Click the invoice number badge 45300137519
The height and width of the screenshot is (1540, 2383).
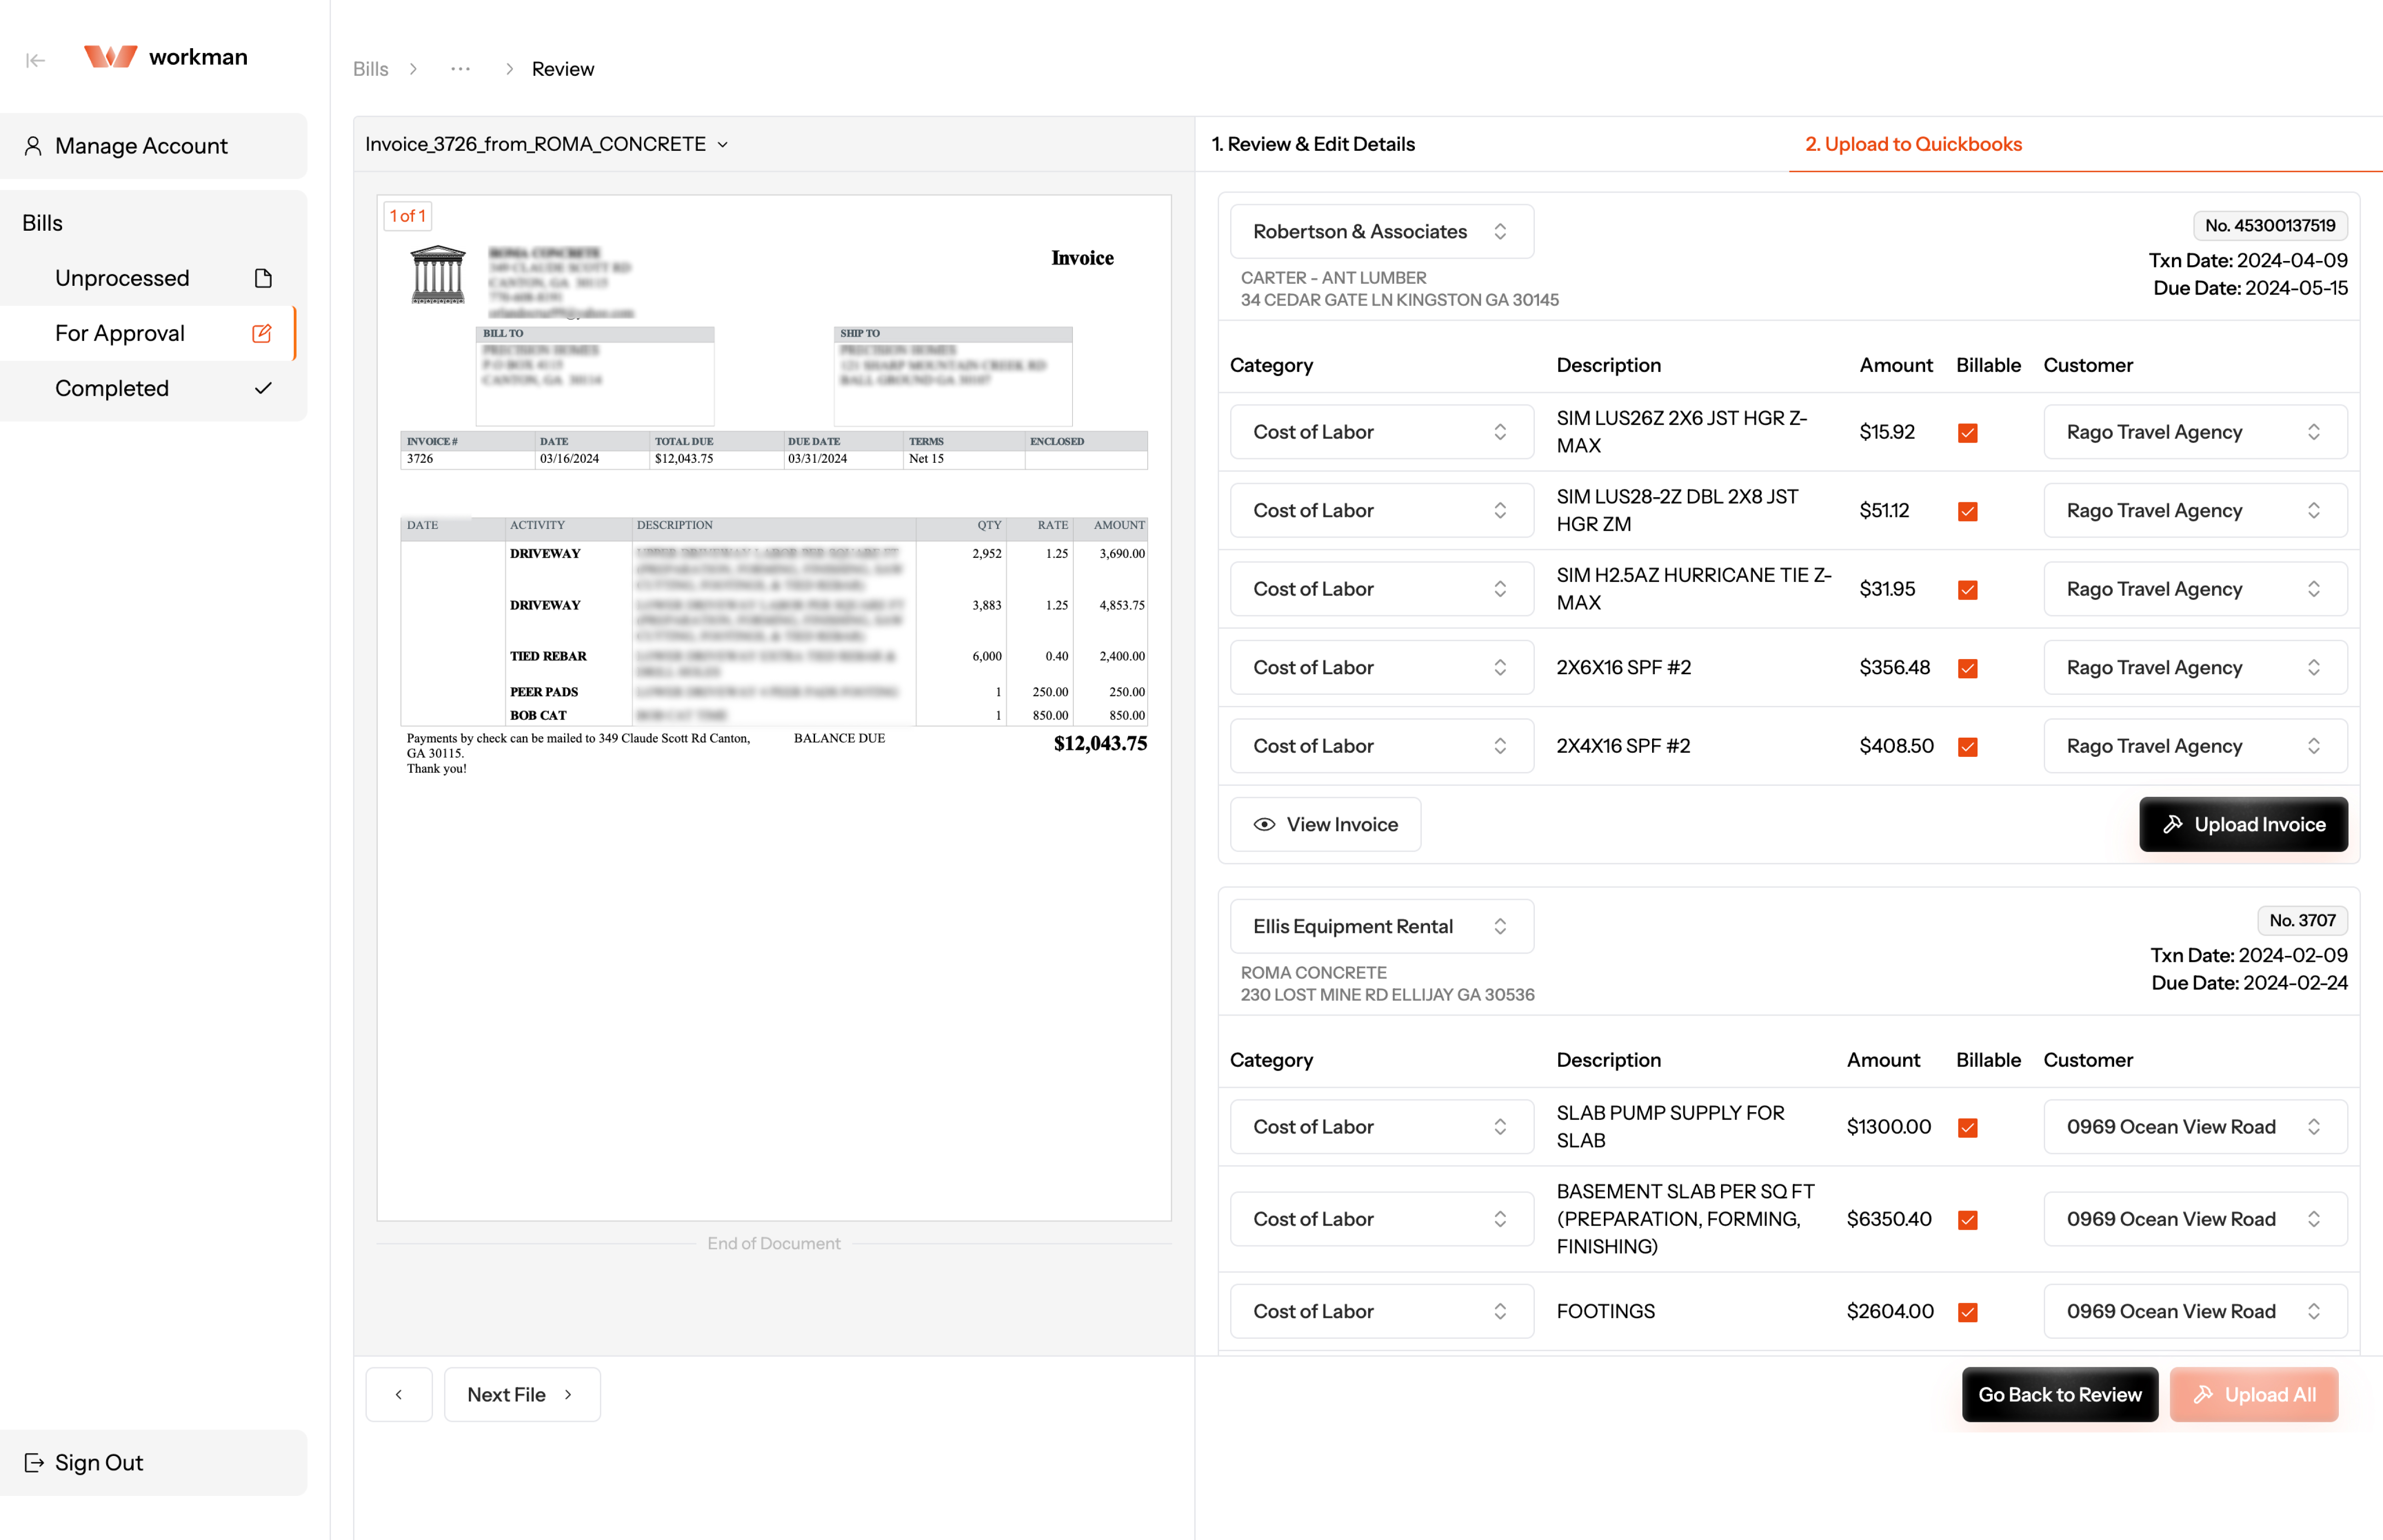(x=2270, y=225)
